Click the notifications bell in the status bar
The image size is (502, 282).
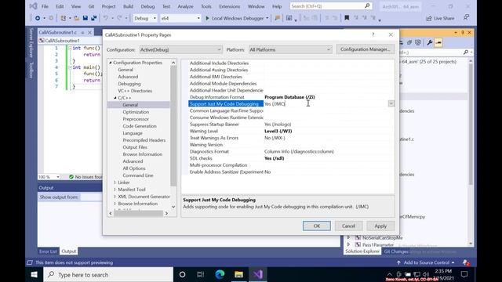click(x=466, y=262)
